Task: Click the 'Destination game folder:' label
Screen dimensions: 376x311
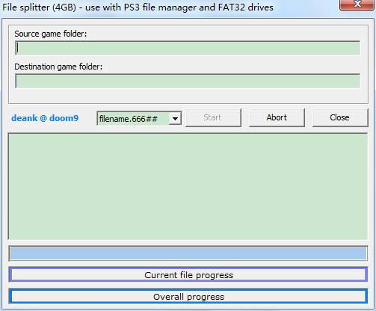Action: 58,67
